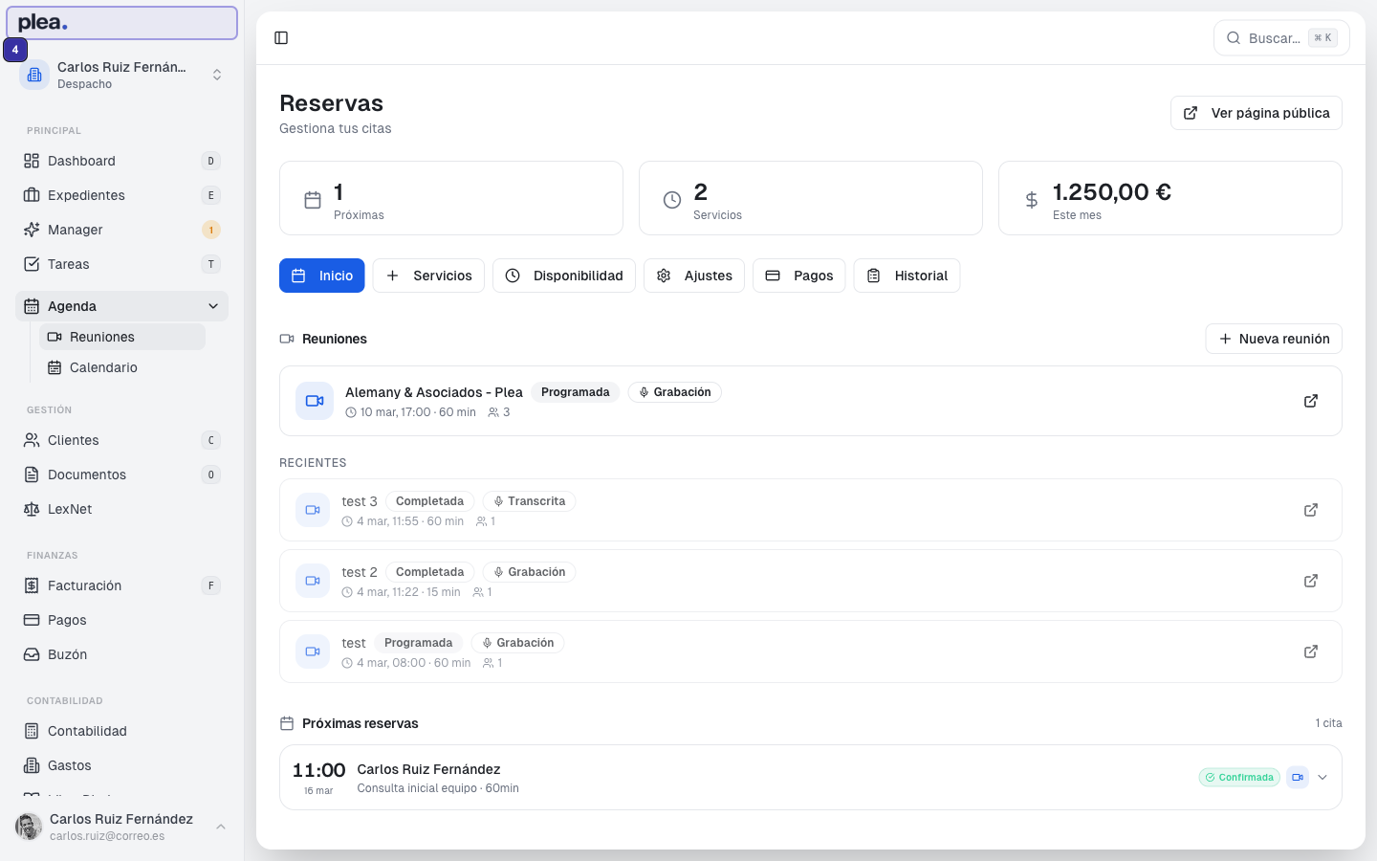Open LexNet in sidebar
Screen dimensions: 1377x861
pyautogui.click(x=122, y=509)
